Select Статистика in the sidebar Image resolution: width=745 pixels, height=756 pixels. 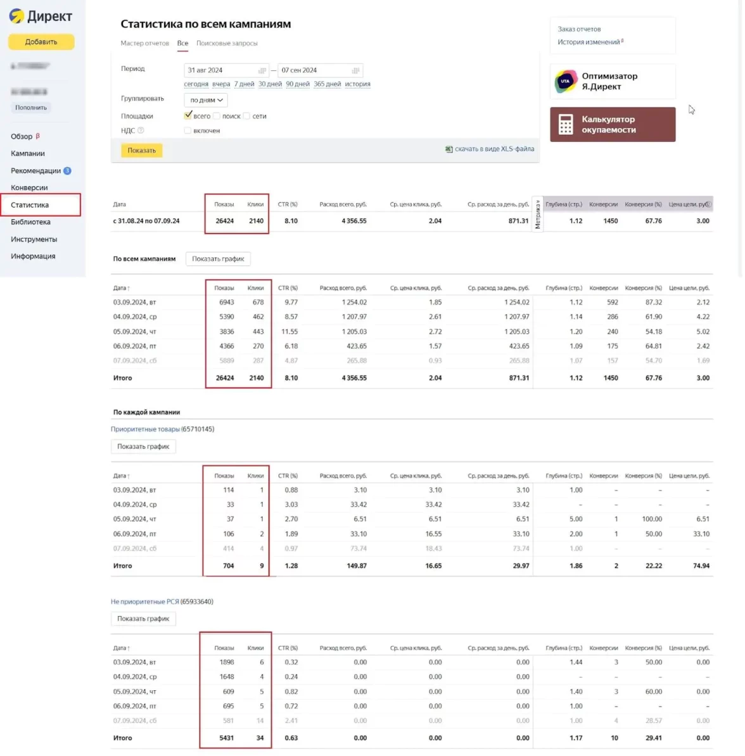(41, 205)
